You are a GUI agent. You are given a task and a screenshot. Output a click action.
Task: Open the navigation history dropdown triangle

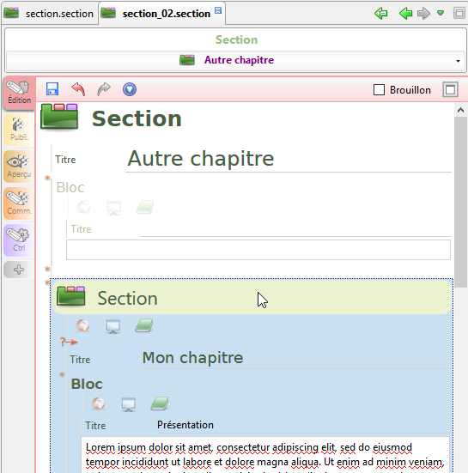441,13
